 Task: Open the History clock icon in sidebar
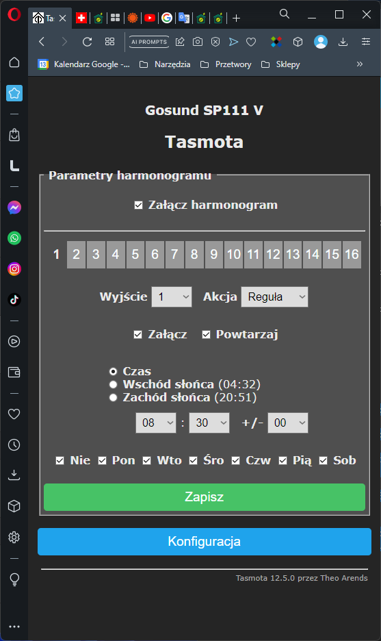(x=14, y=444)
